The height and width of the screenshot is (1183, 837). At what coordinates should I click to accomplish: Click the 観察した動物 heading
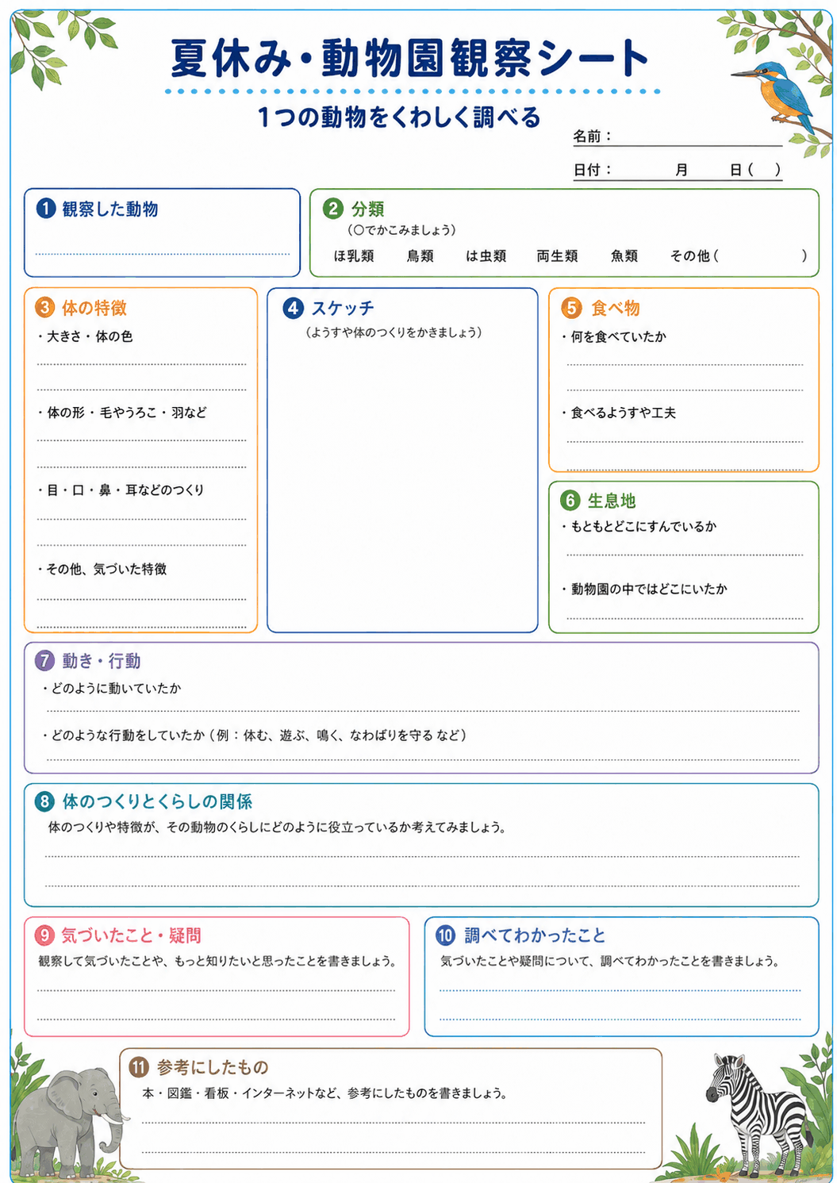tap(110, 209)
